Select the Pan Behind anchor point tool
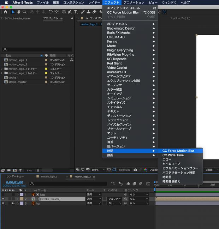Screen dimensions: 219x229 pyautogui.click(x=57, y=12)
